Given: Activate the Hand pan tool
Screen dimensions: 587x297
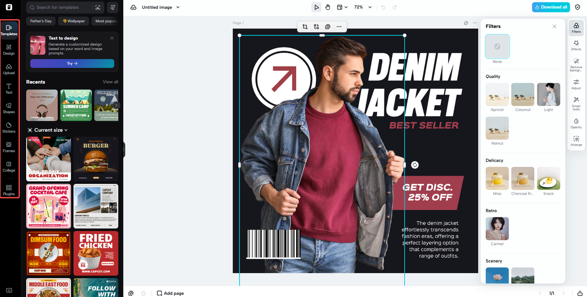Looking at the screenshot, I should click(327, 7).
